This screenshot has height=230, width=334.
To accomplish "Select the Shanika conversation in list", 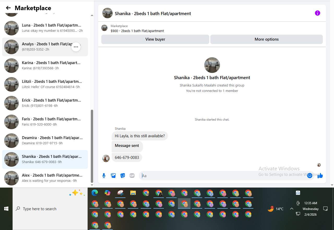I will point(45,159).
